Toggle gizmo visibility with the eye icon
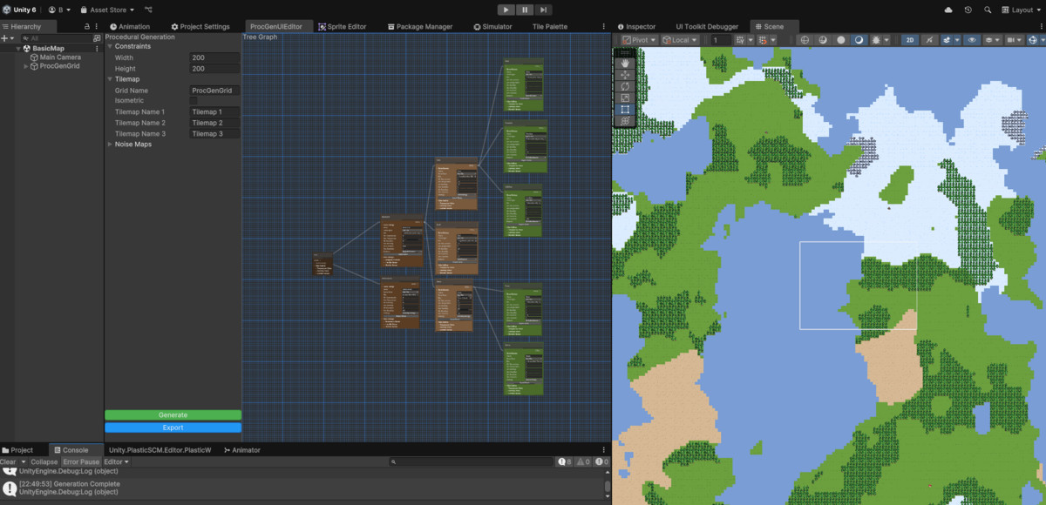 [x=973, y=39]
